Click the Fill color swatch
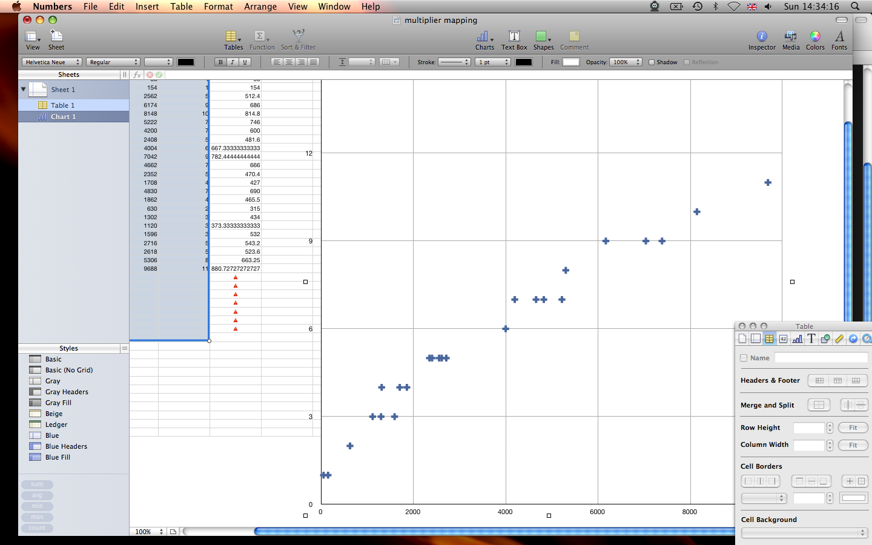 pyautogui.click(x=571, y=62)
